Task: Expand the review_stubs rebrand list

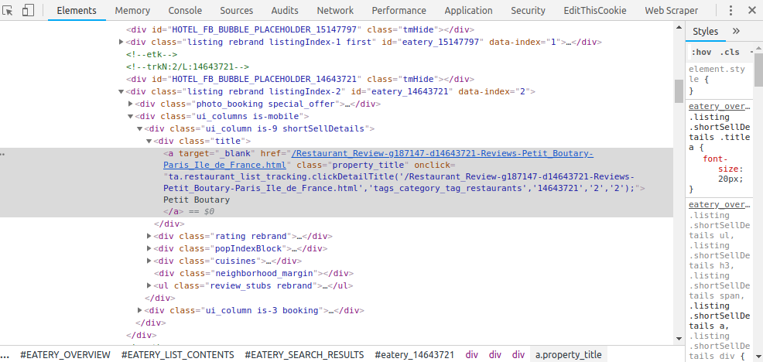Action: point(149,285)
